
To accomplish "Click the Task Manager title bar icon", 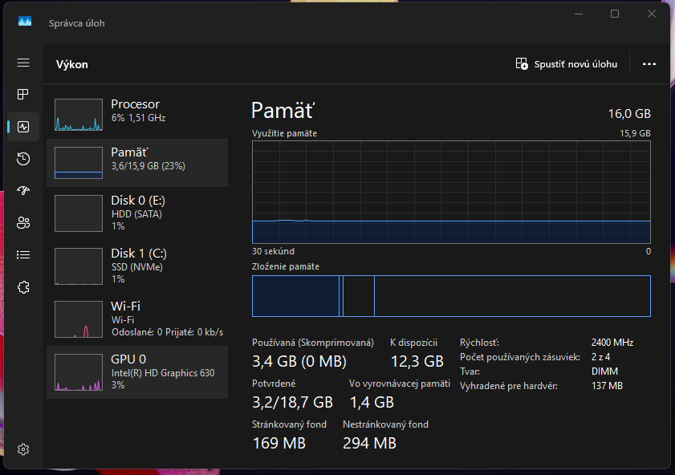I will tap(25, 22).
